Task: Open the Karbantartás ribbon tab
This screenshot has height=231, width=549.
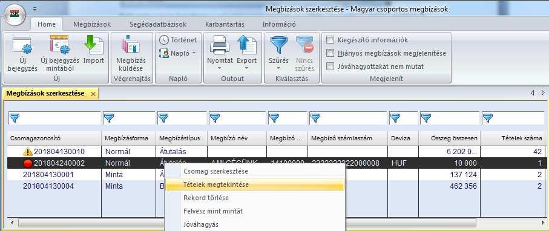Action: point(225,25)
